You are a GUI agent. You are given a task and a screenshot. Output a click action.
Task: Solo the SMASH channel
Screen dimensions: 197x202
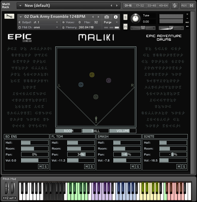point(138,167)
